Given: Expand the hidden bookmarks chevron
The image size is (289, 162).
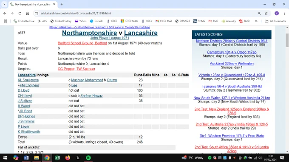Looking at the screenshot, I should [256, 21].
